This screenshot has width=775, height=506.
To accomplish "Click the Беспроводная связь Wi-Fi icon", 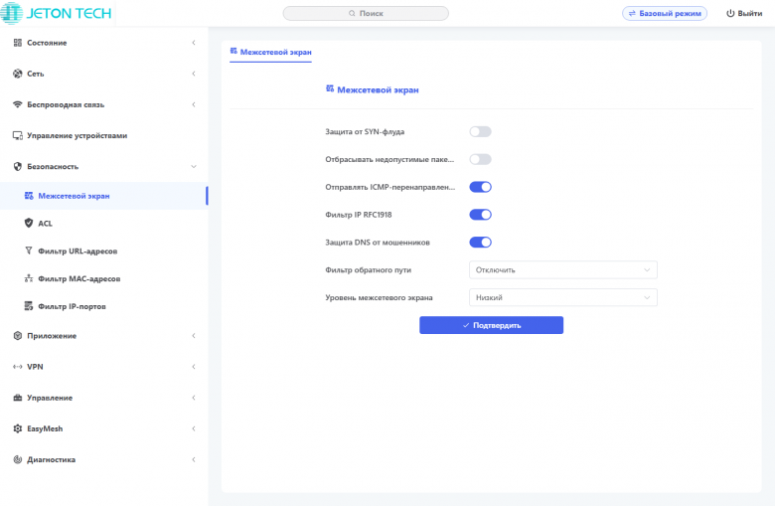I will [17, 104].
